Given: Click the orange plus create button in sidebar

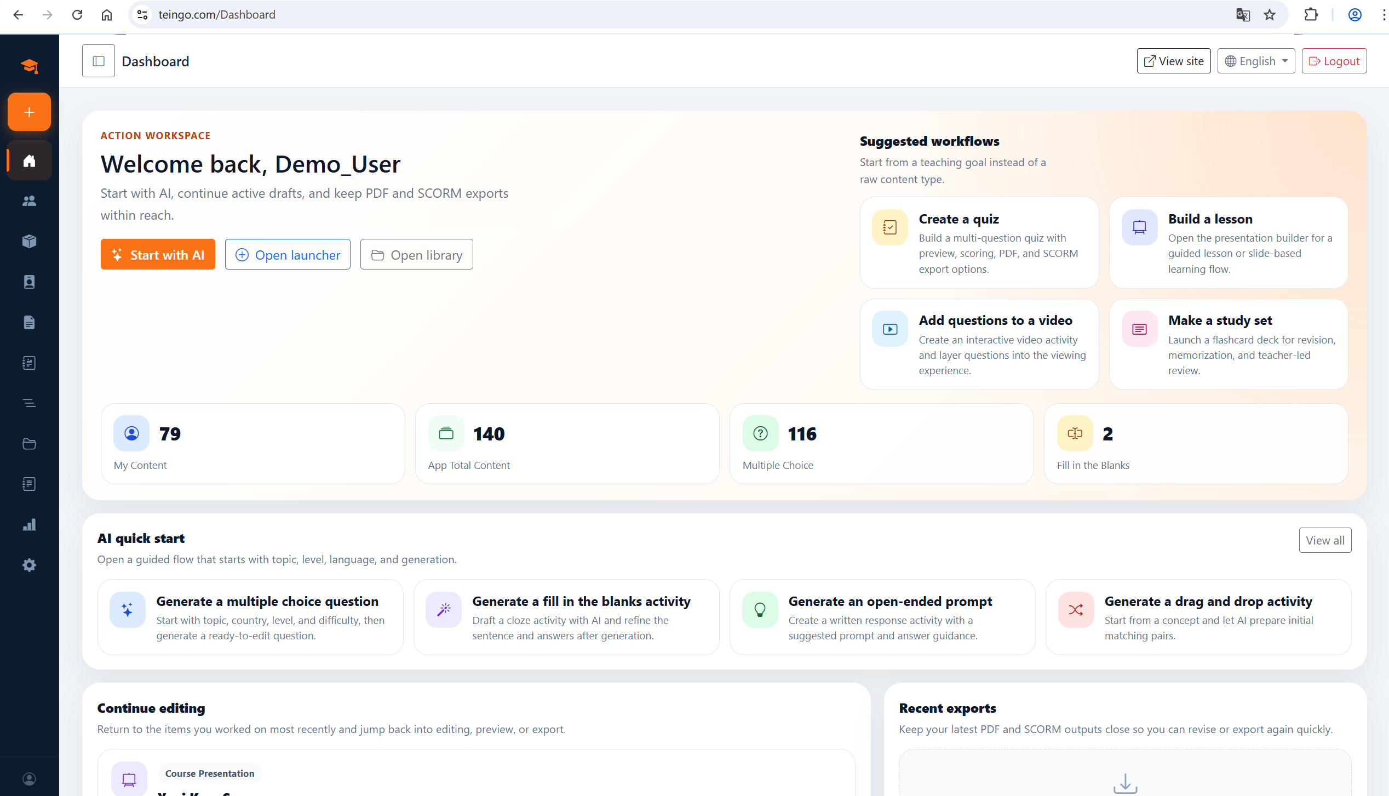Looking at the screenshot, I should (x=29, y=112).
